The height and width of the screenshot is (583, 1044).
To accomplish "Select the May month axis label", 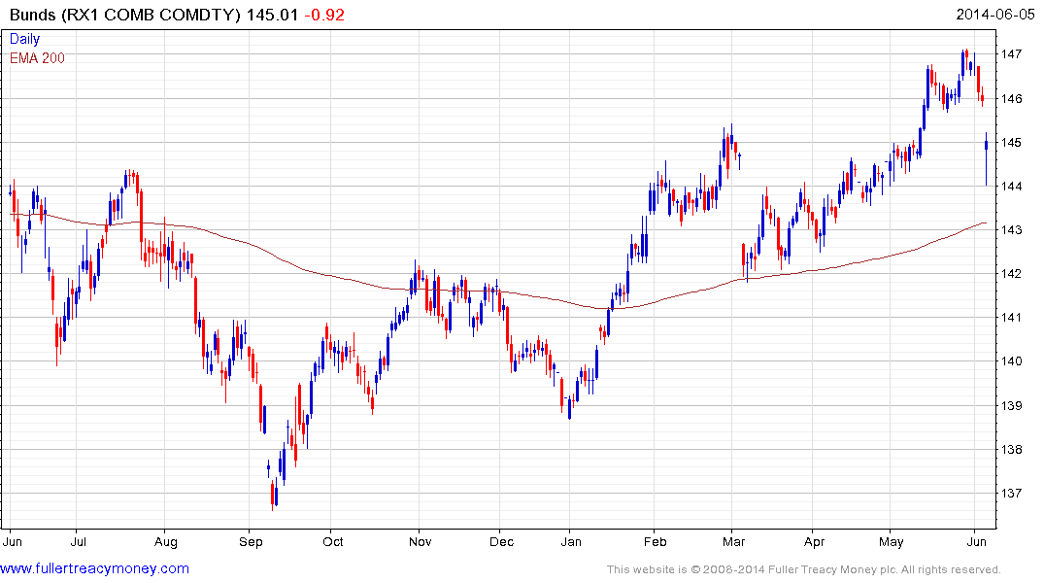I will tap(891, 541).
